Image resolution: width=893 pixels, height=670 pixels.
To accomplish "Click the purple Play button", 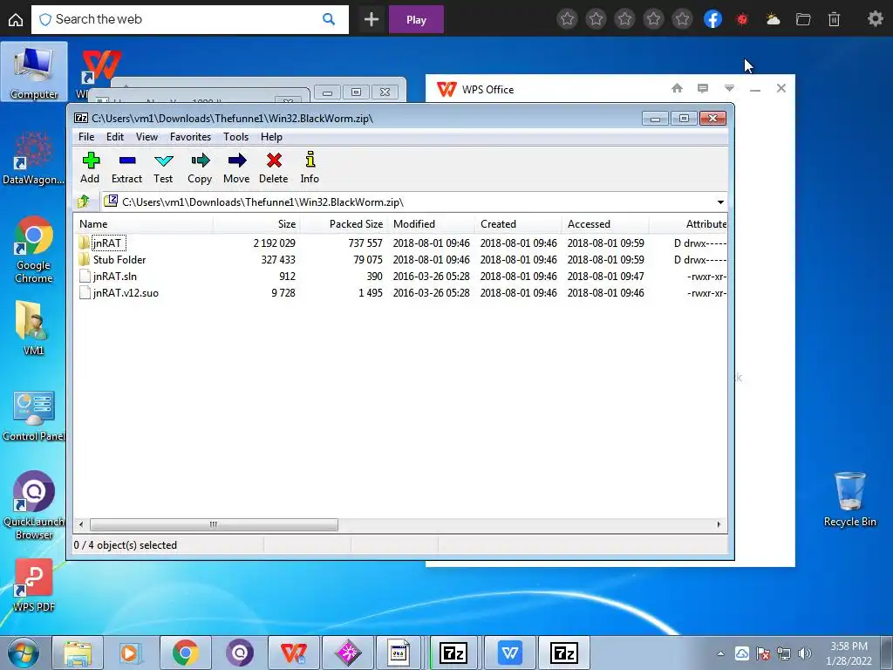I will point(416,20).
